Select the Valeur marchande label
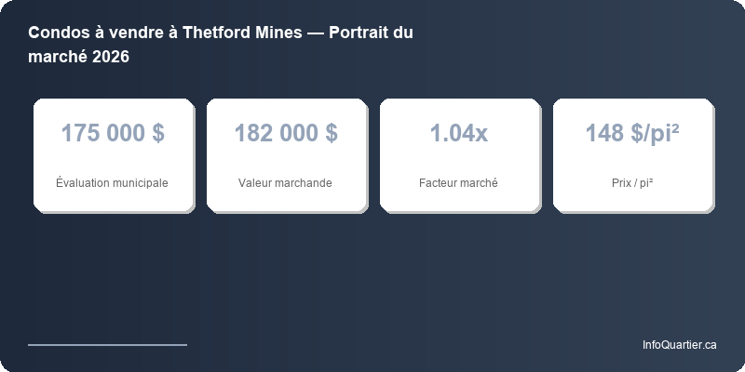 tap(286, 183)
